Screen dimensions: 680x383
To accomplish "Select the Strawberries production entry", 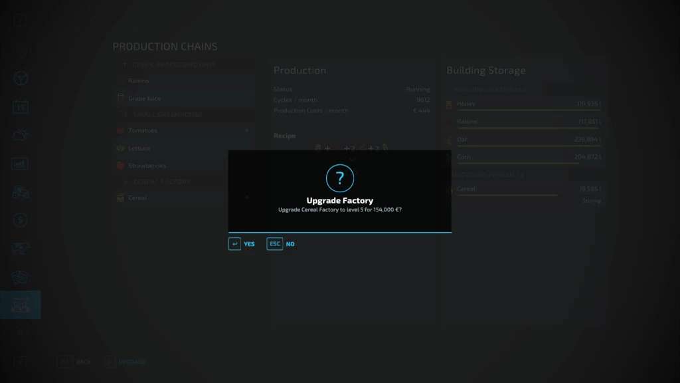I will click(147, 166).
